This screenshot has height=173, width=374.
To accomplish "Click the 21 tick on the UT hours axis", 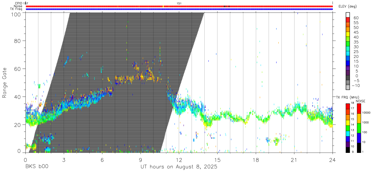I will (x=294, y=160).
